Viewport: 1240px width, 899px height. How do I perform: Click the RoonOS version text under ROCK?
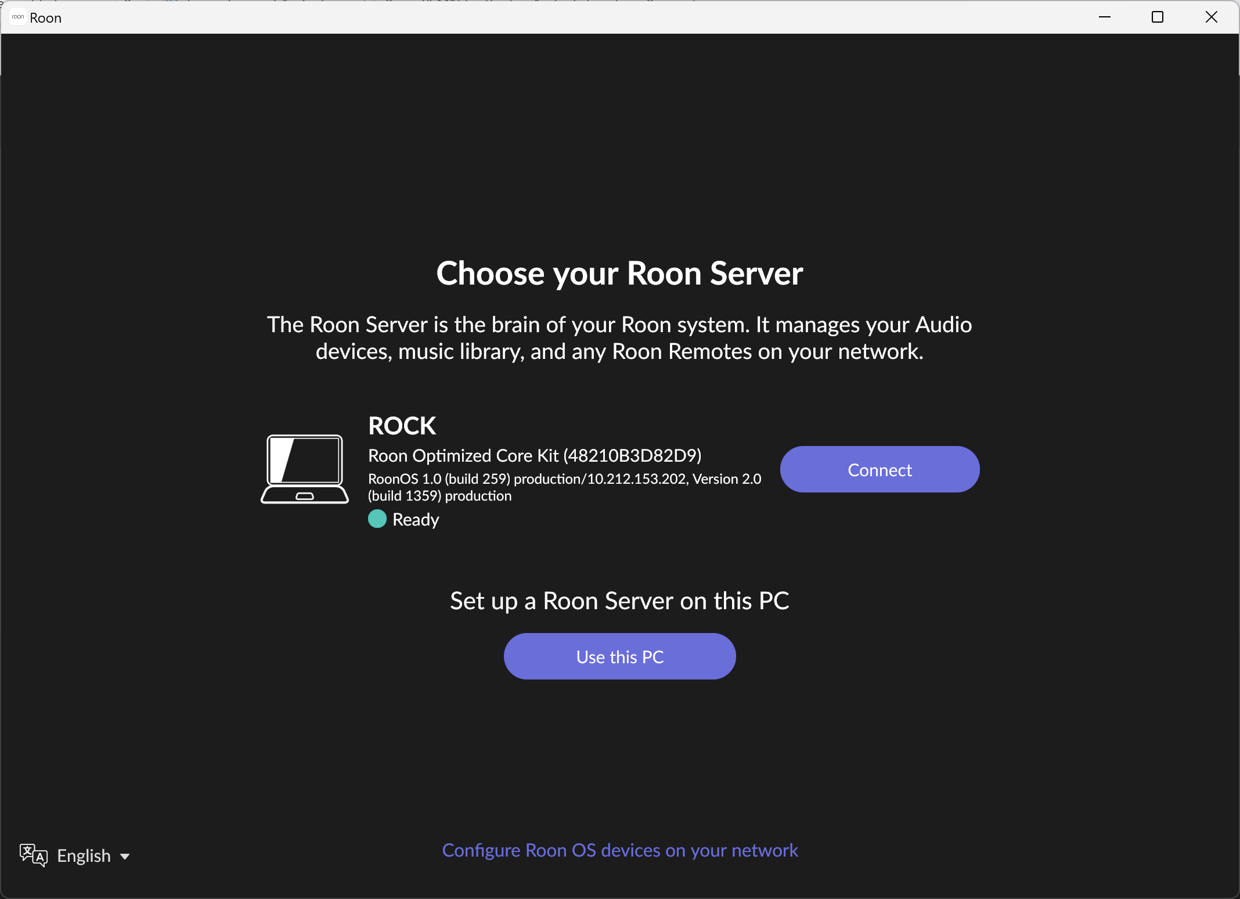[564, 487]
